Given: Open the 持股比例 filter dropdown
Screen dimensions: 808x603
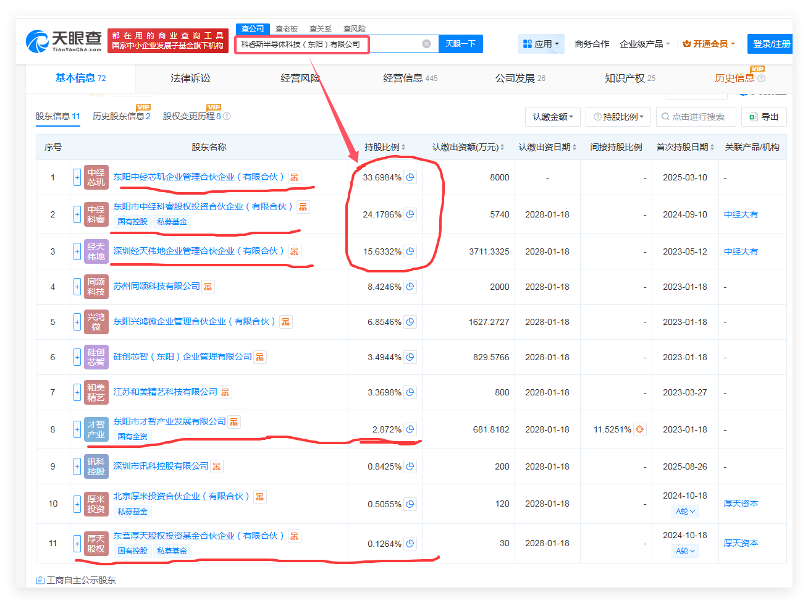Looking at the screenshot, I should [618, 117].
